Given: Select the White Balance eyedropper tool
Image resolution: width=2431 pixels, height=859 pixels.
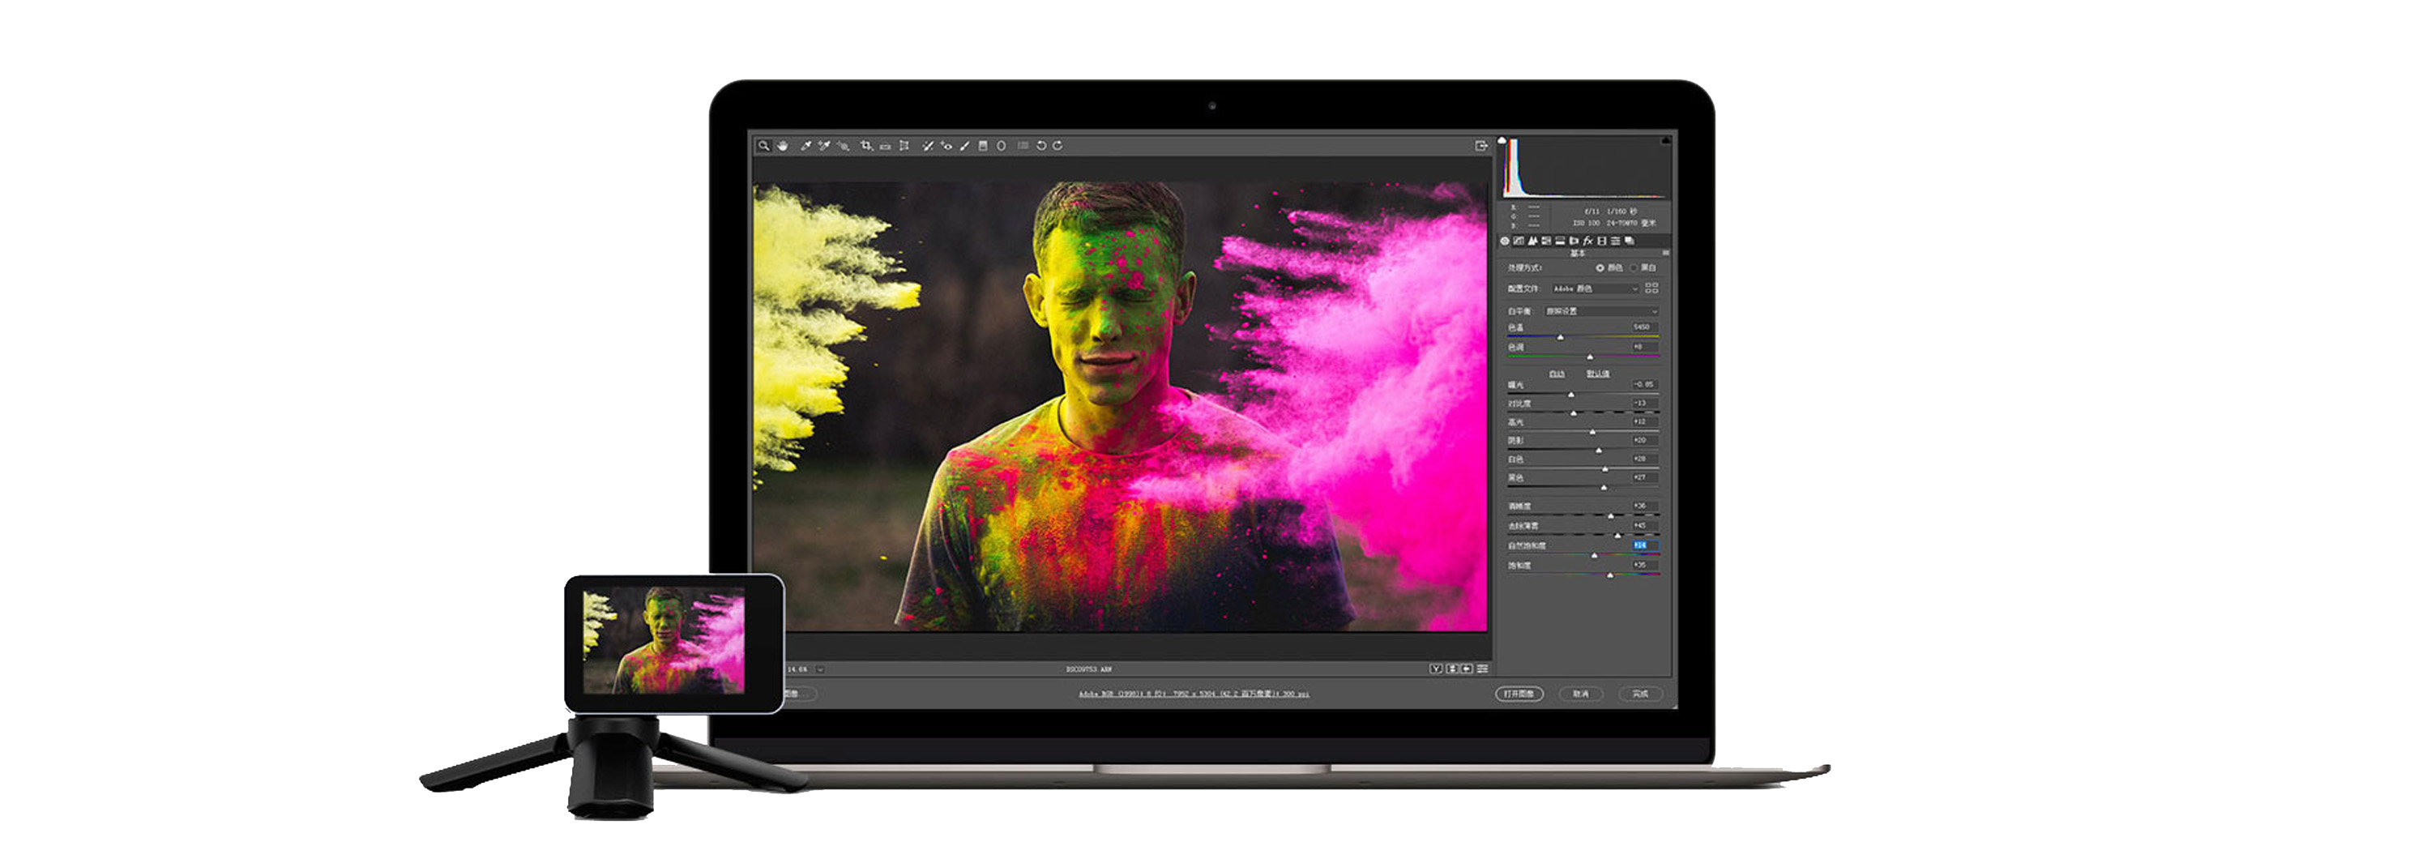Looking at the screenshot, I should pyautogui.click(x=807, y=145).
